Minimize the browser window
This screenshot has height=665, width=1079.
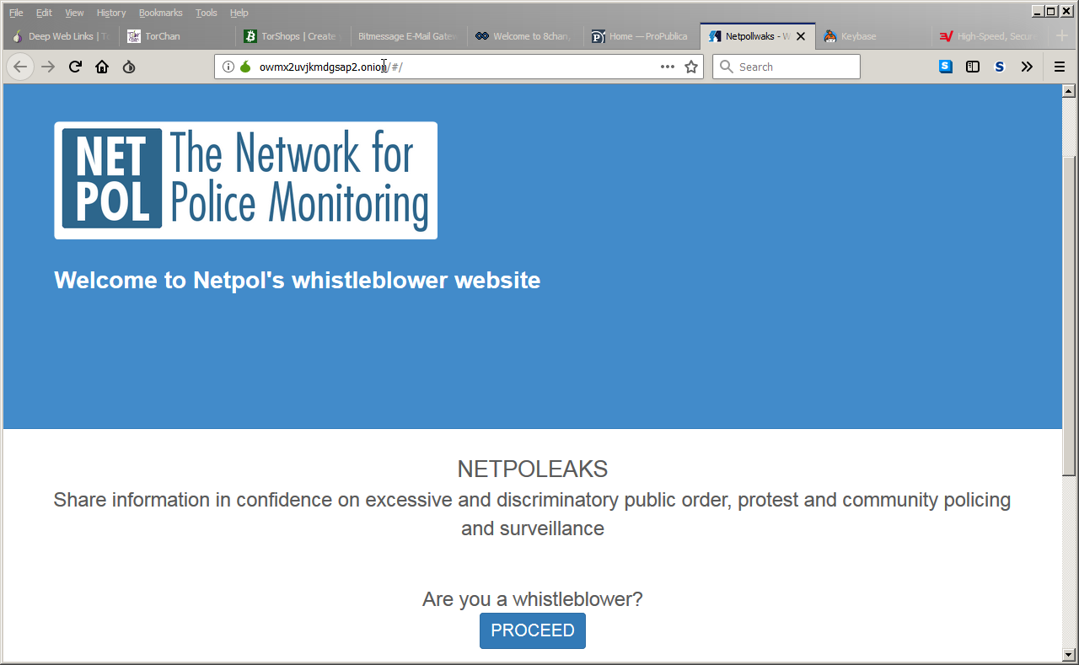[x=1037, y=11]
